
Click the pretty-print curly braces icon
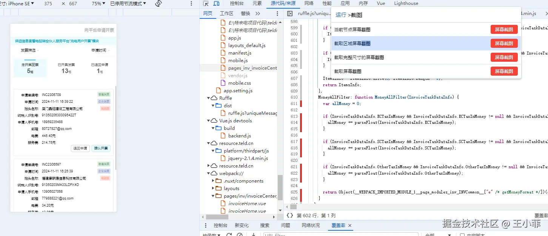point(289,216)
